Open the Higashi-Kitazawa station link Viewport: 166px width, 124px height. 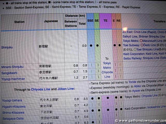coord(14,107)
